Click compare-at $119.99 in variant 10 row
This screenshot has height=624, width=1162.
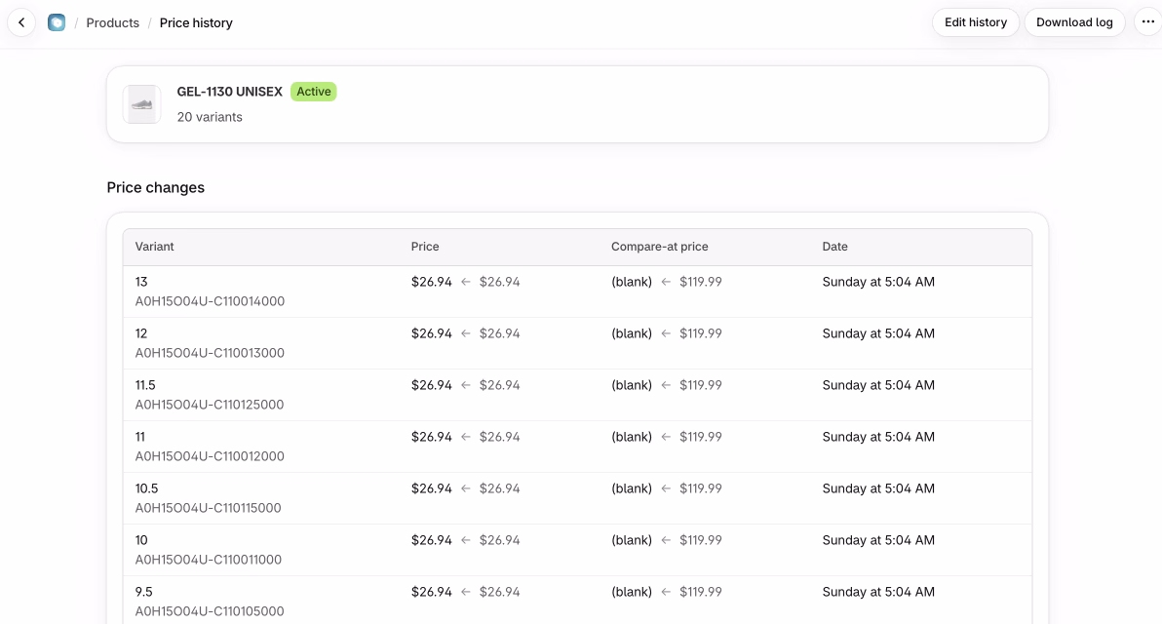(x=700, y=541)
